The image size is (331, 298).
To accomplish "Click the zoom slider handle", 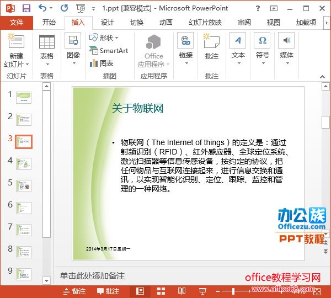I will click(x=233, y=291).
